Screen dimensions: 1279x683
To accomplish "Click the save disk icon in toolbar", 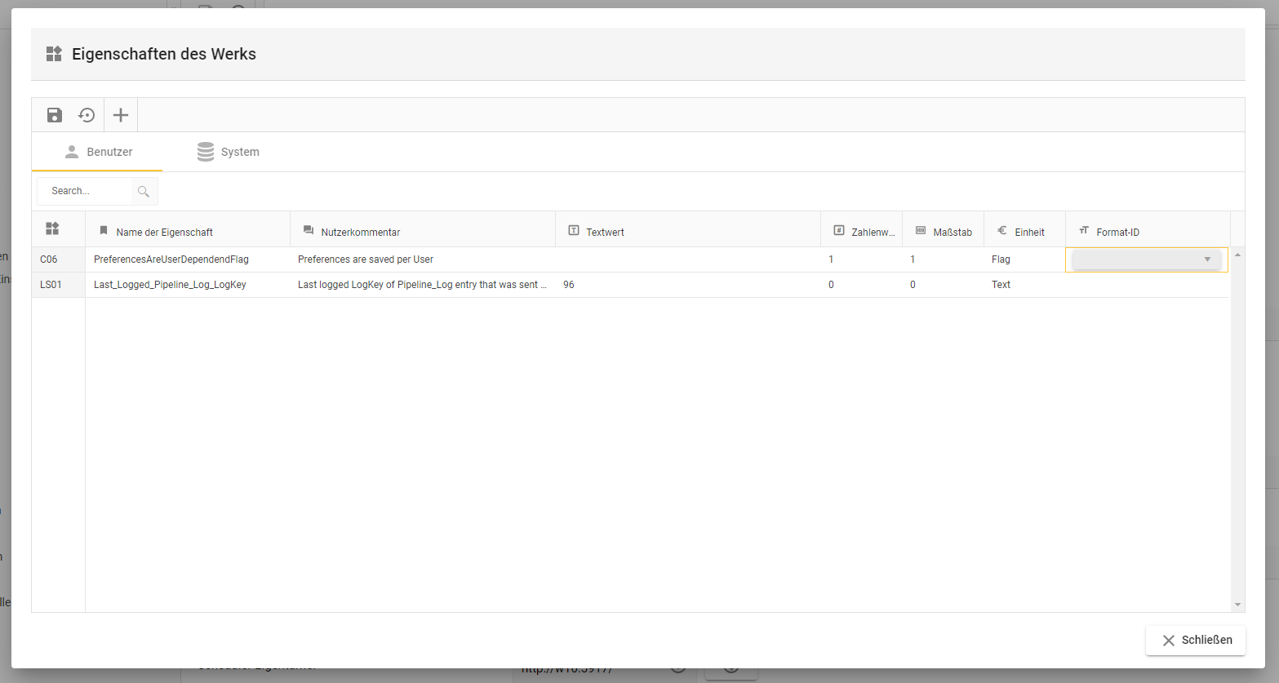I will coord(55,115).
